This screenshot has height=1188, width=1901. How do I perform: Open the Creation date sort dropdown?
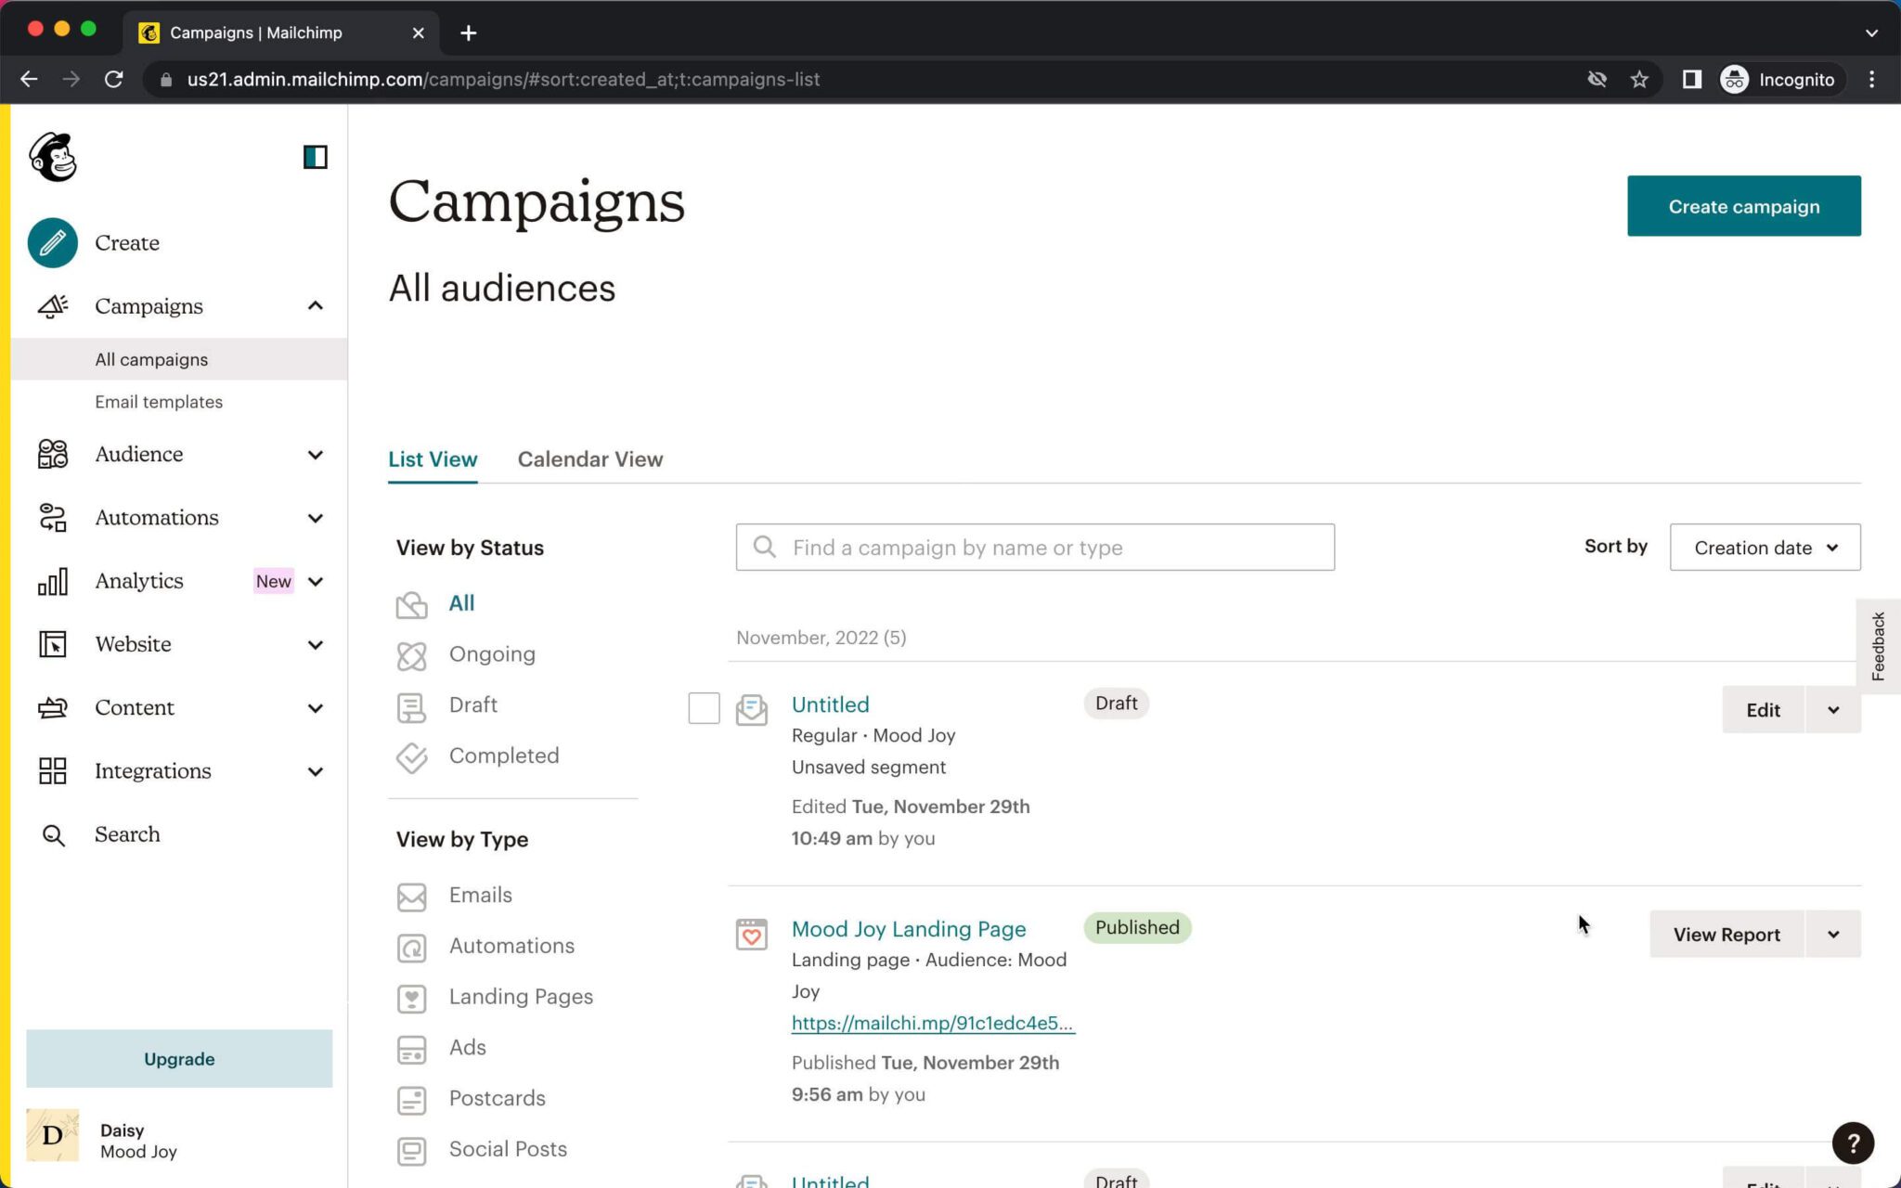(x=1763, y=548)
